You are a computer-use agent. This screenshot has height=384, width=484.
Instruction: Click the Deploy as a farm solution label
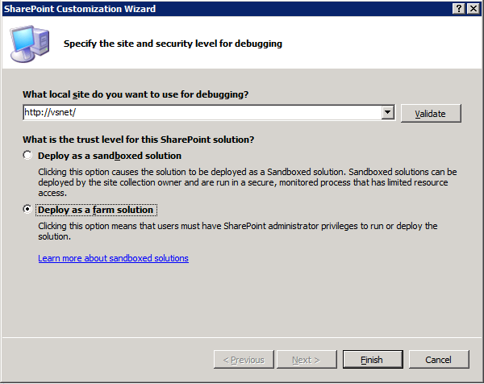96,210
